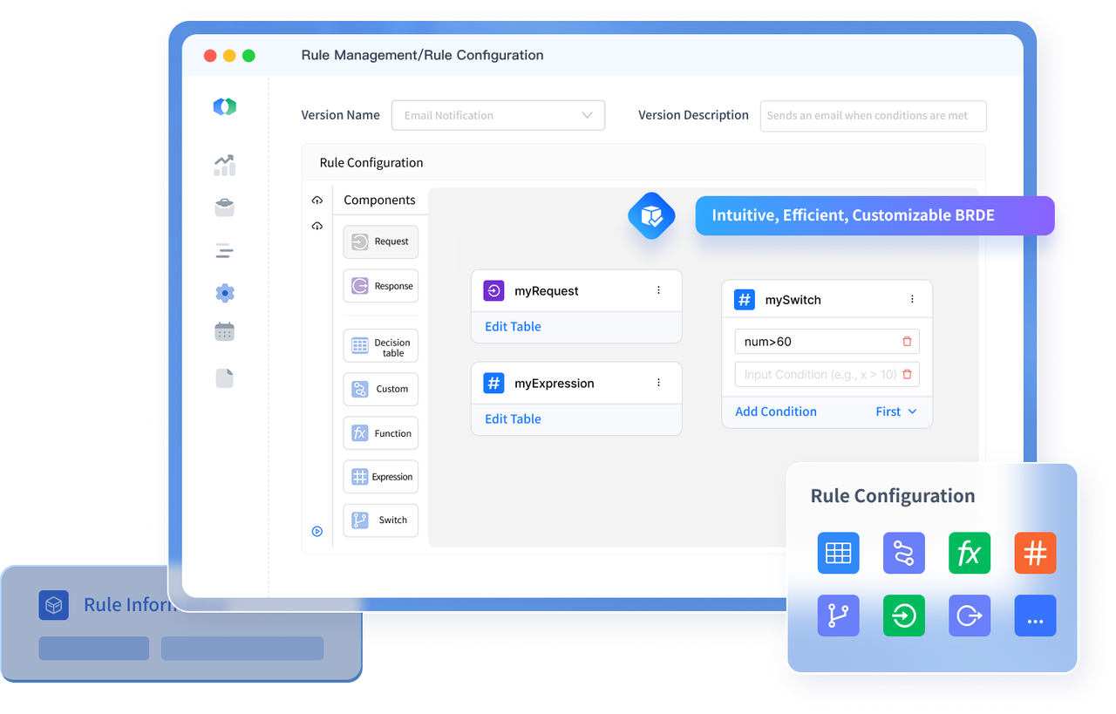The image size is (1116, 714).
Task: Expand the First dropdown in mySwitch
Action: (896, 411)
